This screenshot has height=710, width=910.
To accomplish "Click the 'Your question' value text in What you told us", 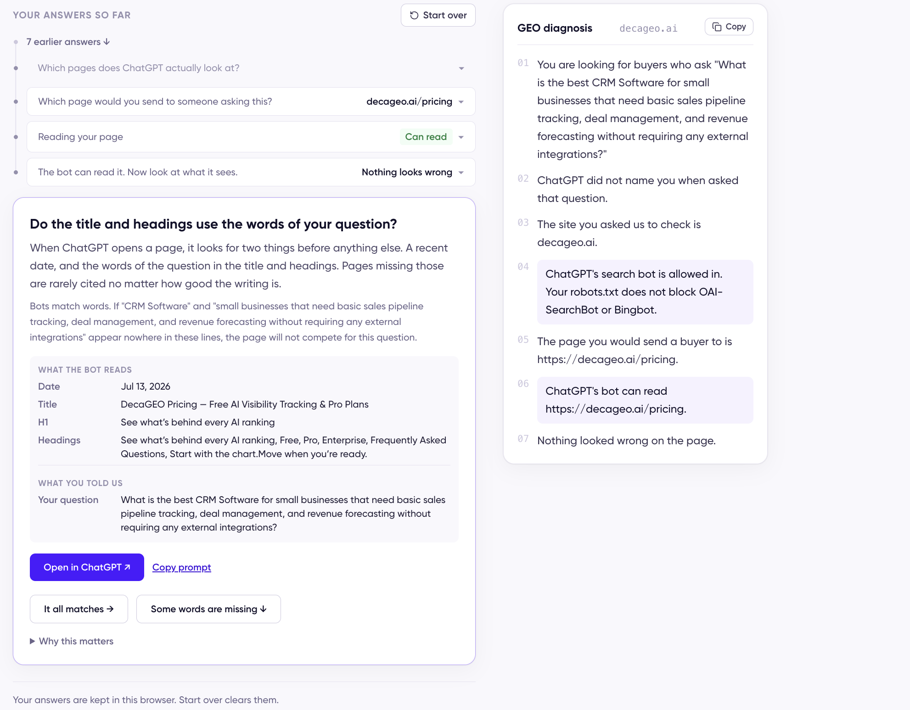I will point(283,514).
